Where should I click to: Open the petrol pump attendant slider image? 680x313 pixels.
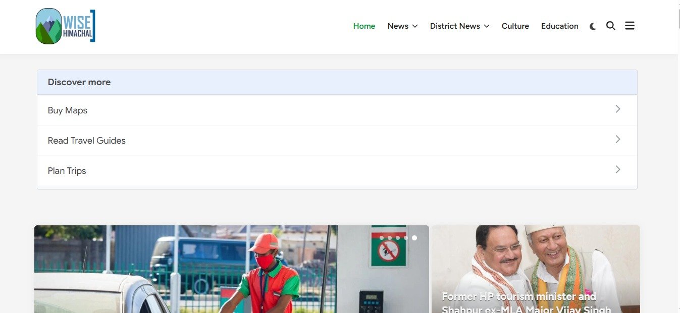tap(232, 269)
